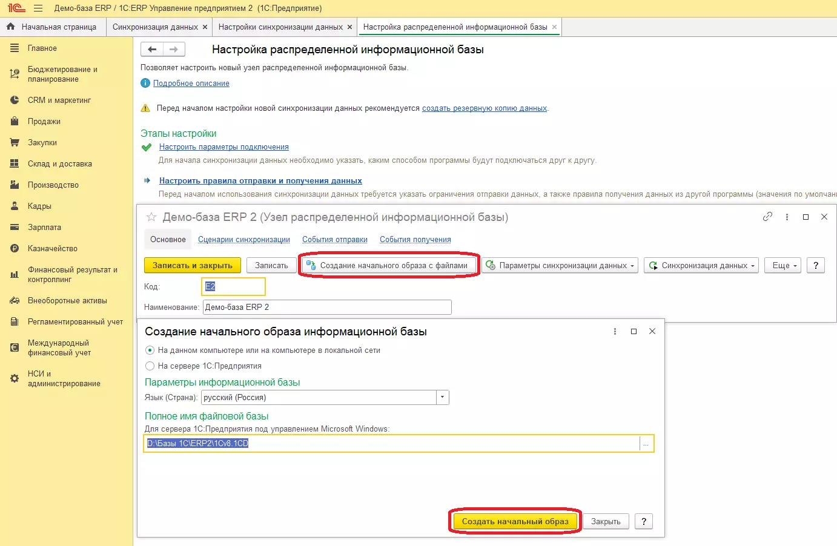Viewport: 837px width, 546px height.
Task: Open Синхронизация данных dropdown button
Action: pos(701,266)
